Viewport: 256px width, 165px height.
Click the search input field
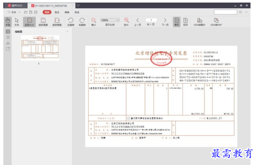click(226, 12)
